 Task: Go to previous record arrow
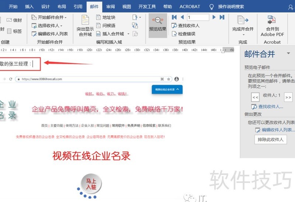[x=182, y=17]
